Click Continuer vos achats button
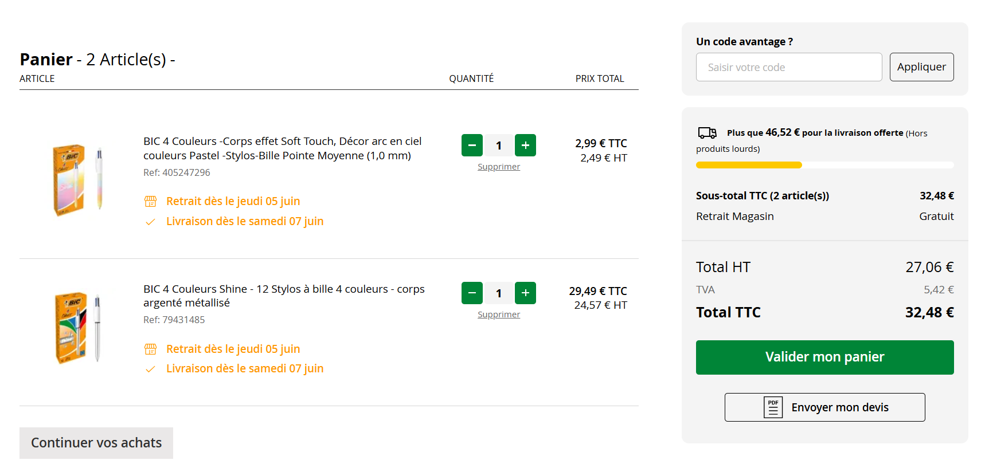 [96, 443]
